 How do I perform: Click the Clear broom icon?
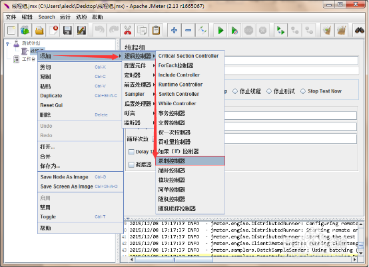(x=327, y=31)
